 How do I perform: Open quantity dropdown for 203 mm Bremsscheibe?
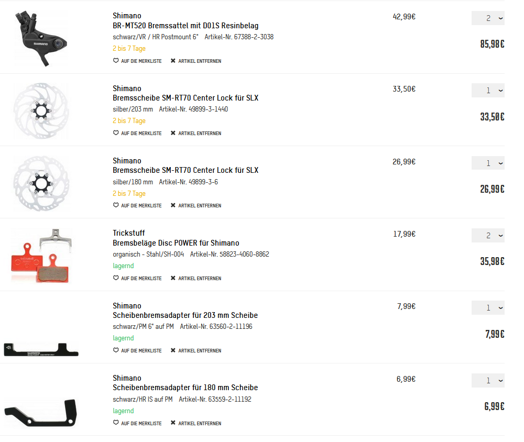[488, 91]
